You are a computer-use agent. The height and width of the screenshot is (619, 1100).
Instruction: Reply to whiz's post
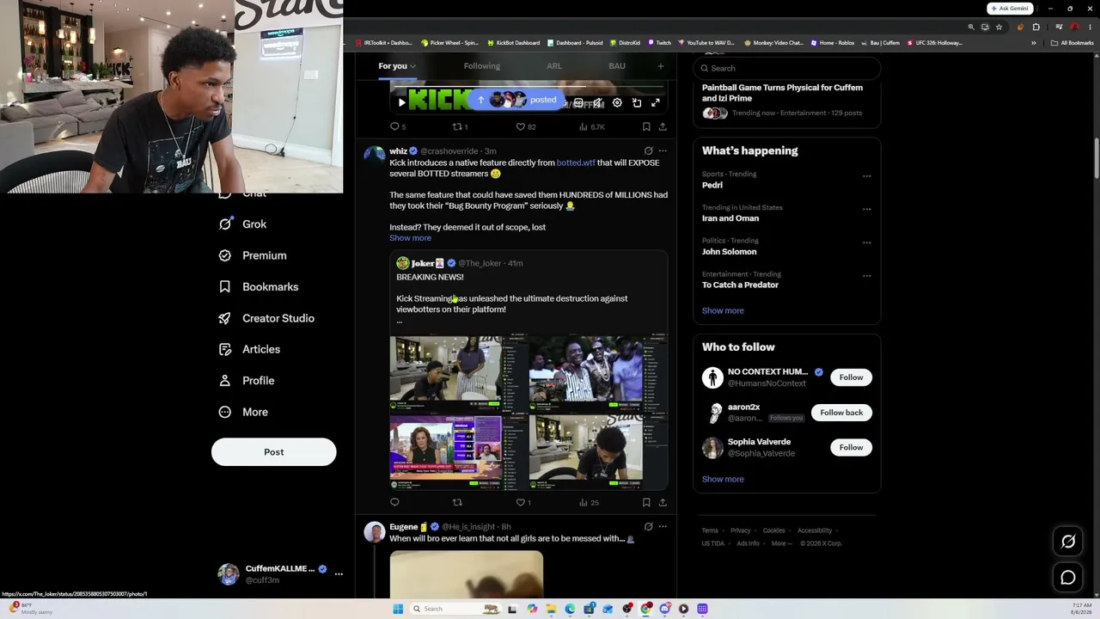tap(394, 502)
